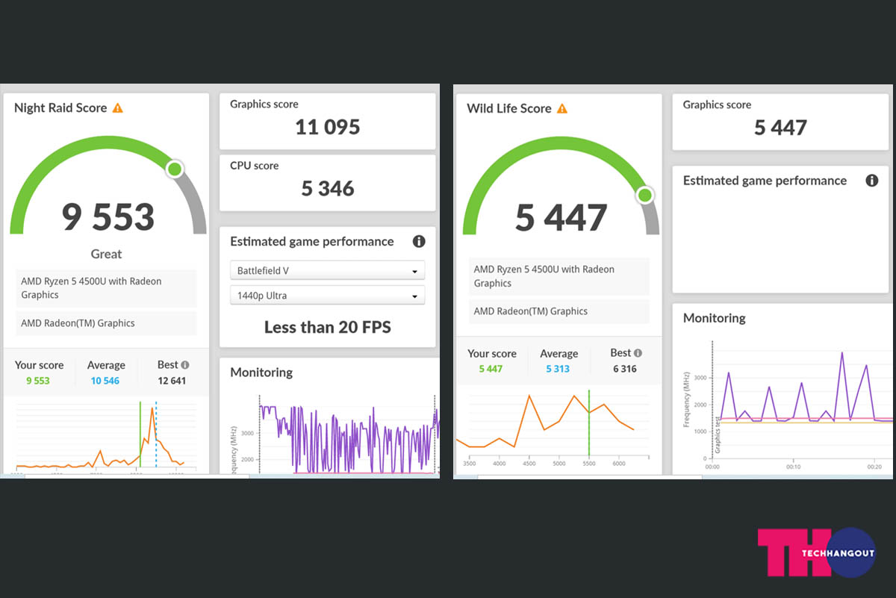This screenshot has height=598, width=896.
Task: Click Wild Life average value 5 313
Action: pyautogui.click(x=558, y=369)
